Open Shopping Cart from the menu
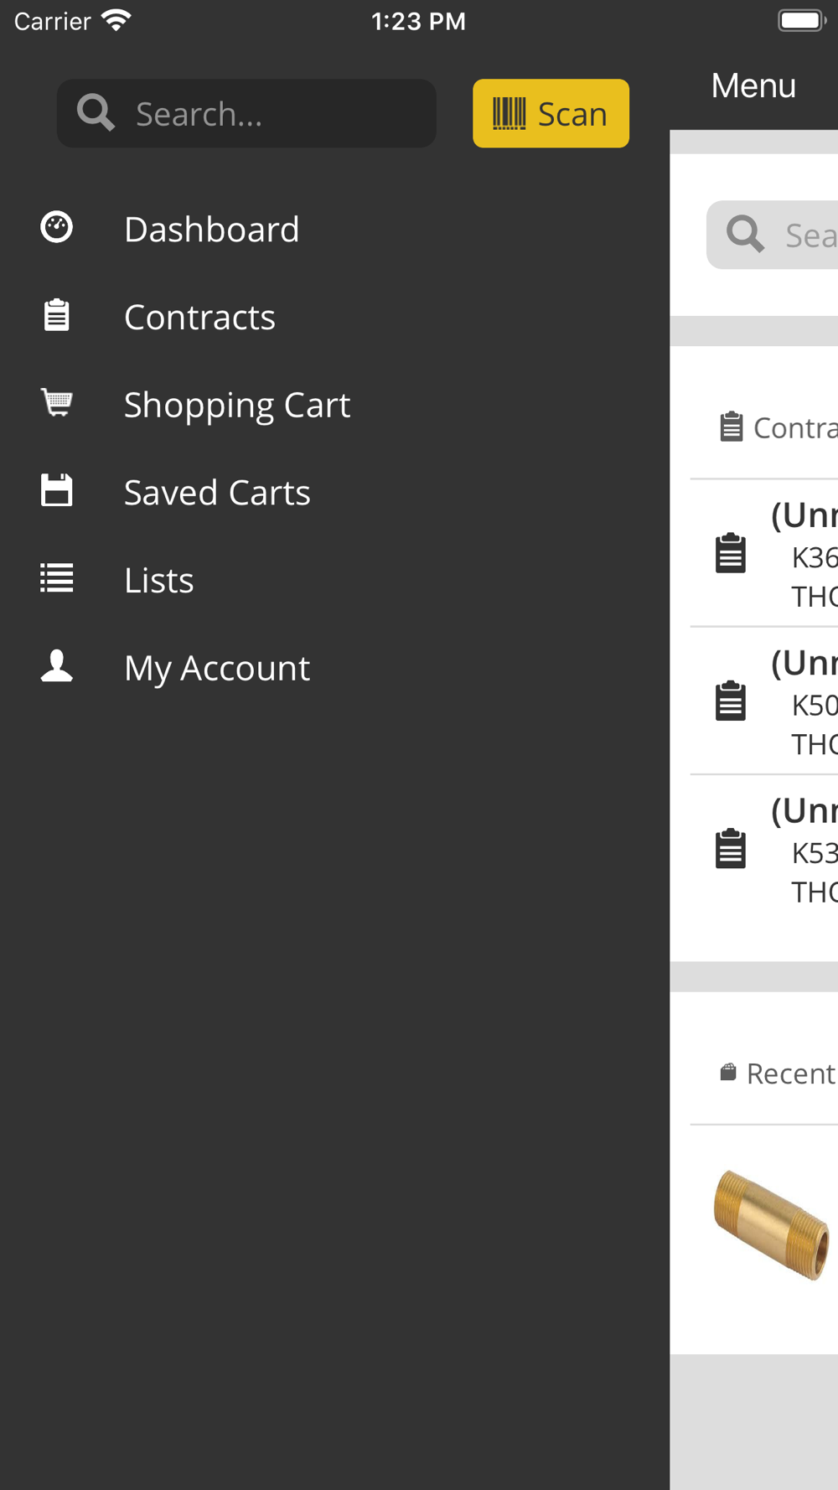The height and width of the screenshot is (1490, 838). (236, 406)
